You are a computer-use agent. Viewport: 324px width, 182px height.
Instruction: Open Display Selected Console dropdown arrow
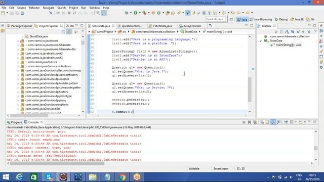(x=296, y=122)
